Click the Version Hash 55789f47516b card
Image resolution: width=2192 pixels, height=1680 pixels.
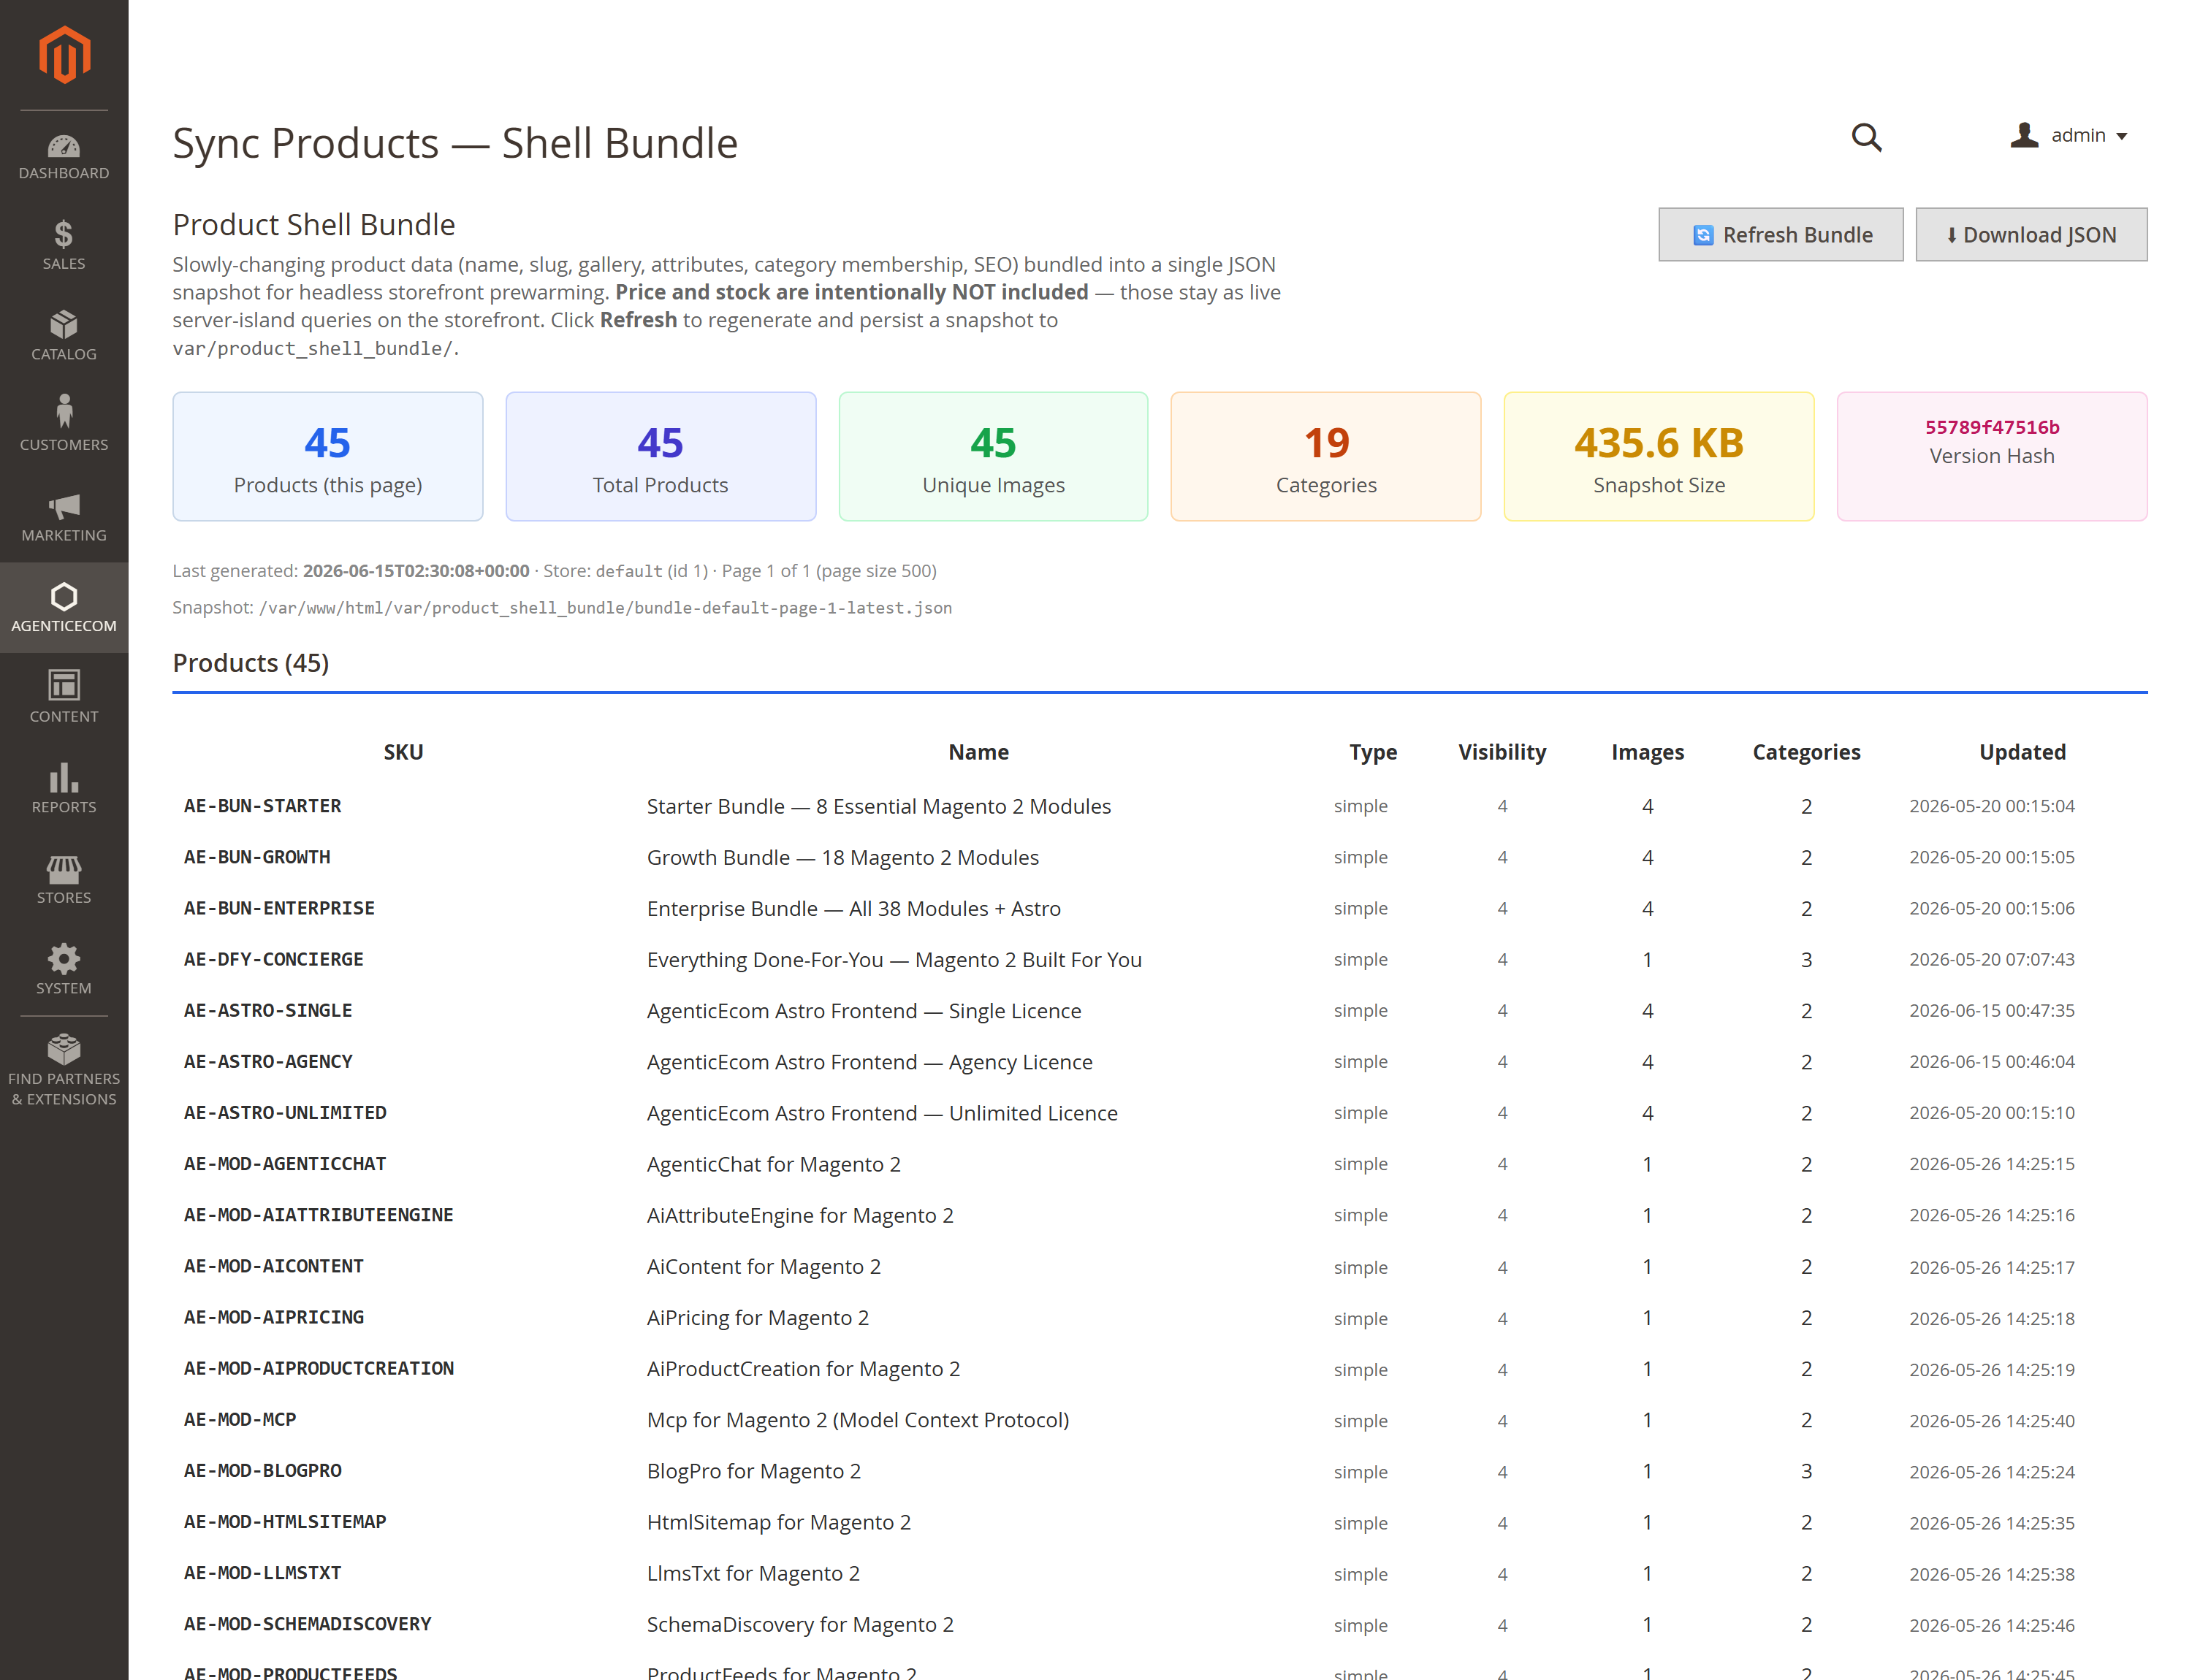tap(1992, 456)
